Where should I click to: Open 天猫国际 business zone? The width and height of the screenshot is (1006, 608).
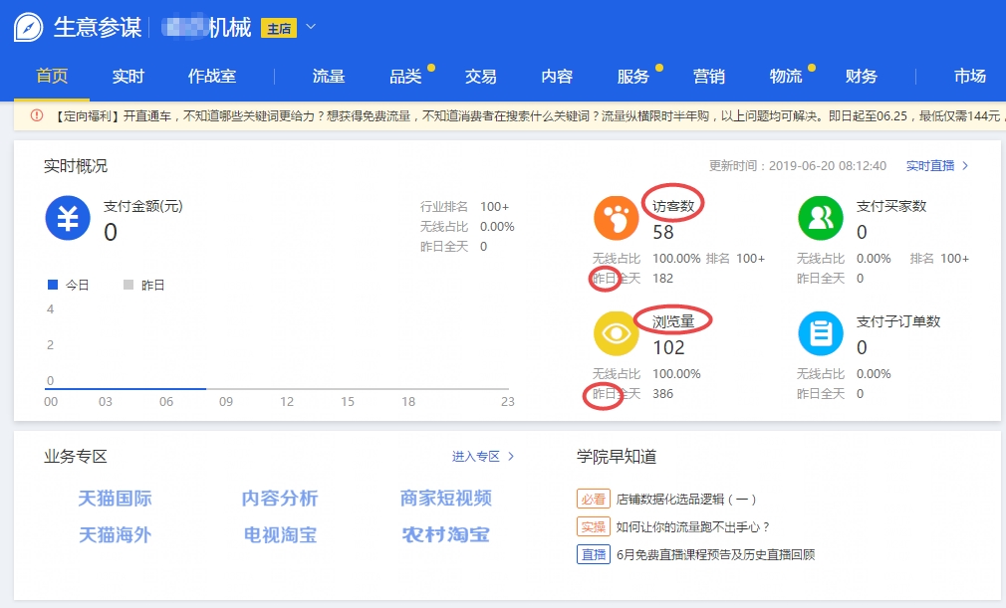pyautogui.click(x=115, y=498)
